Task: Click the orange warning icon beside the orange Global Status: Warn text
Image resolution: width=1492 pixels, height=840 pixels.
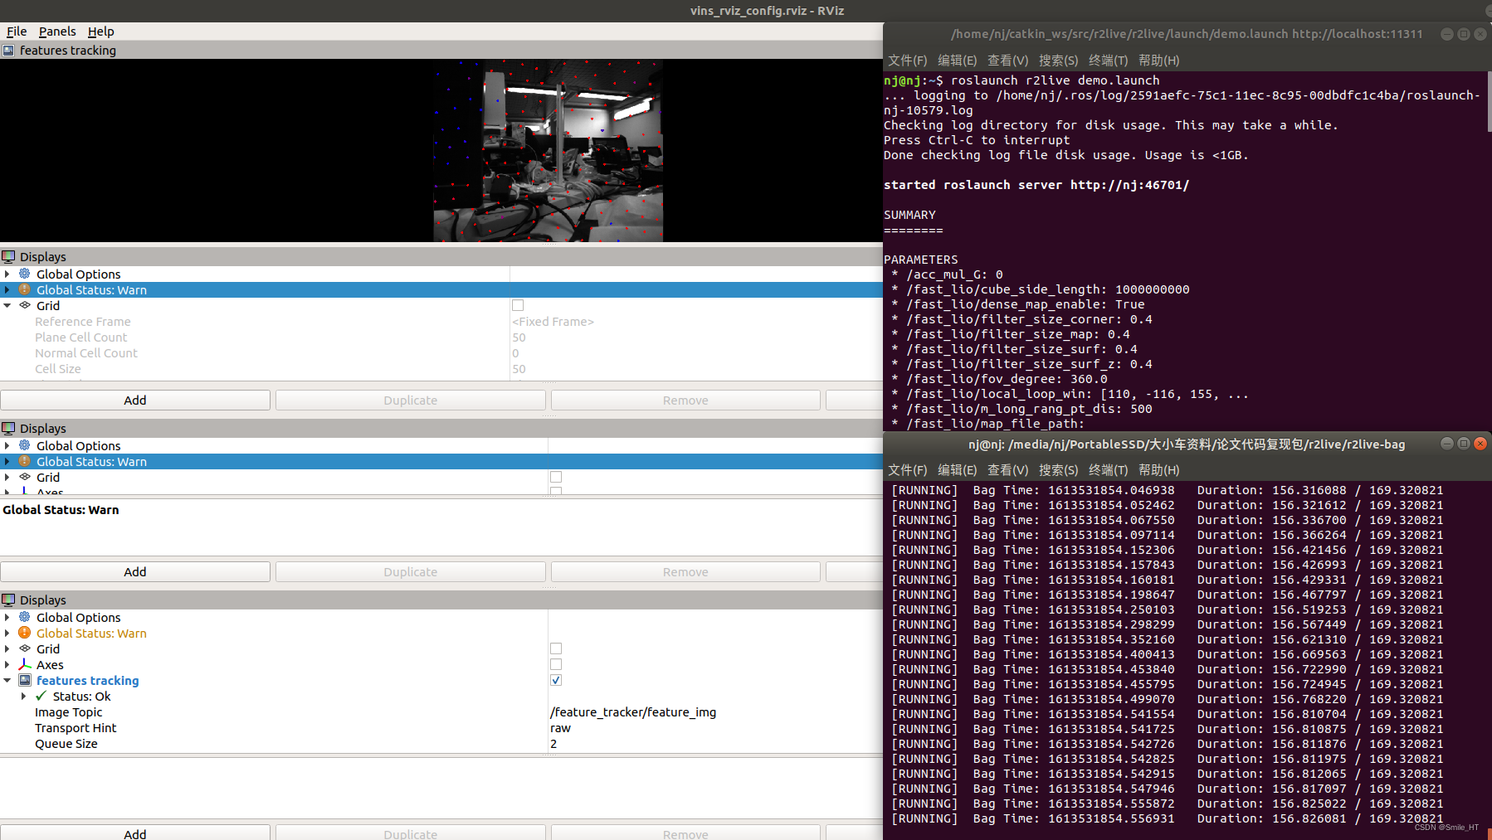Action: [25, 633]
